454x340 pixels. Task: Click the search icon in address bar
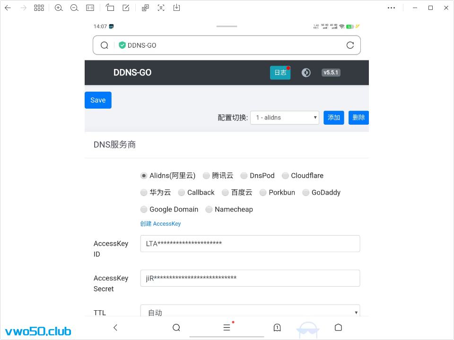(x=104, y=45)
